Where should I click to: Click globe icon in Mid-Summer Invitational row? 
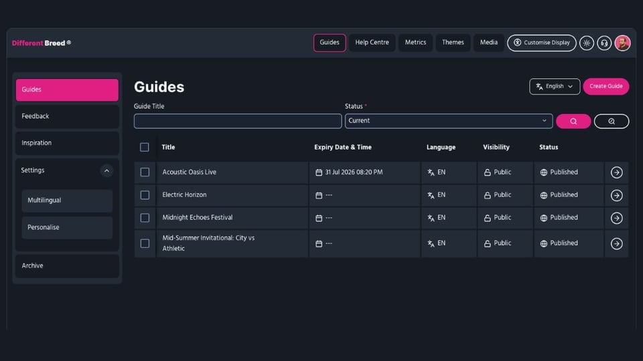pos(544,243)
